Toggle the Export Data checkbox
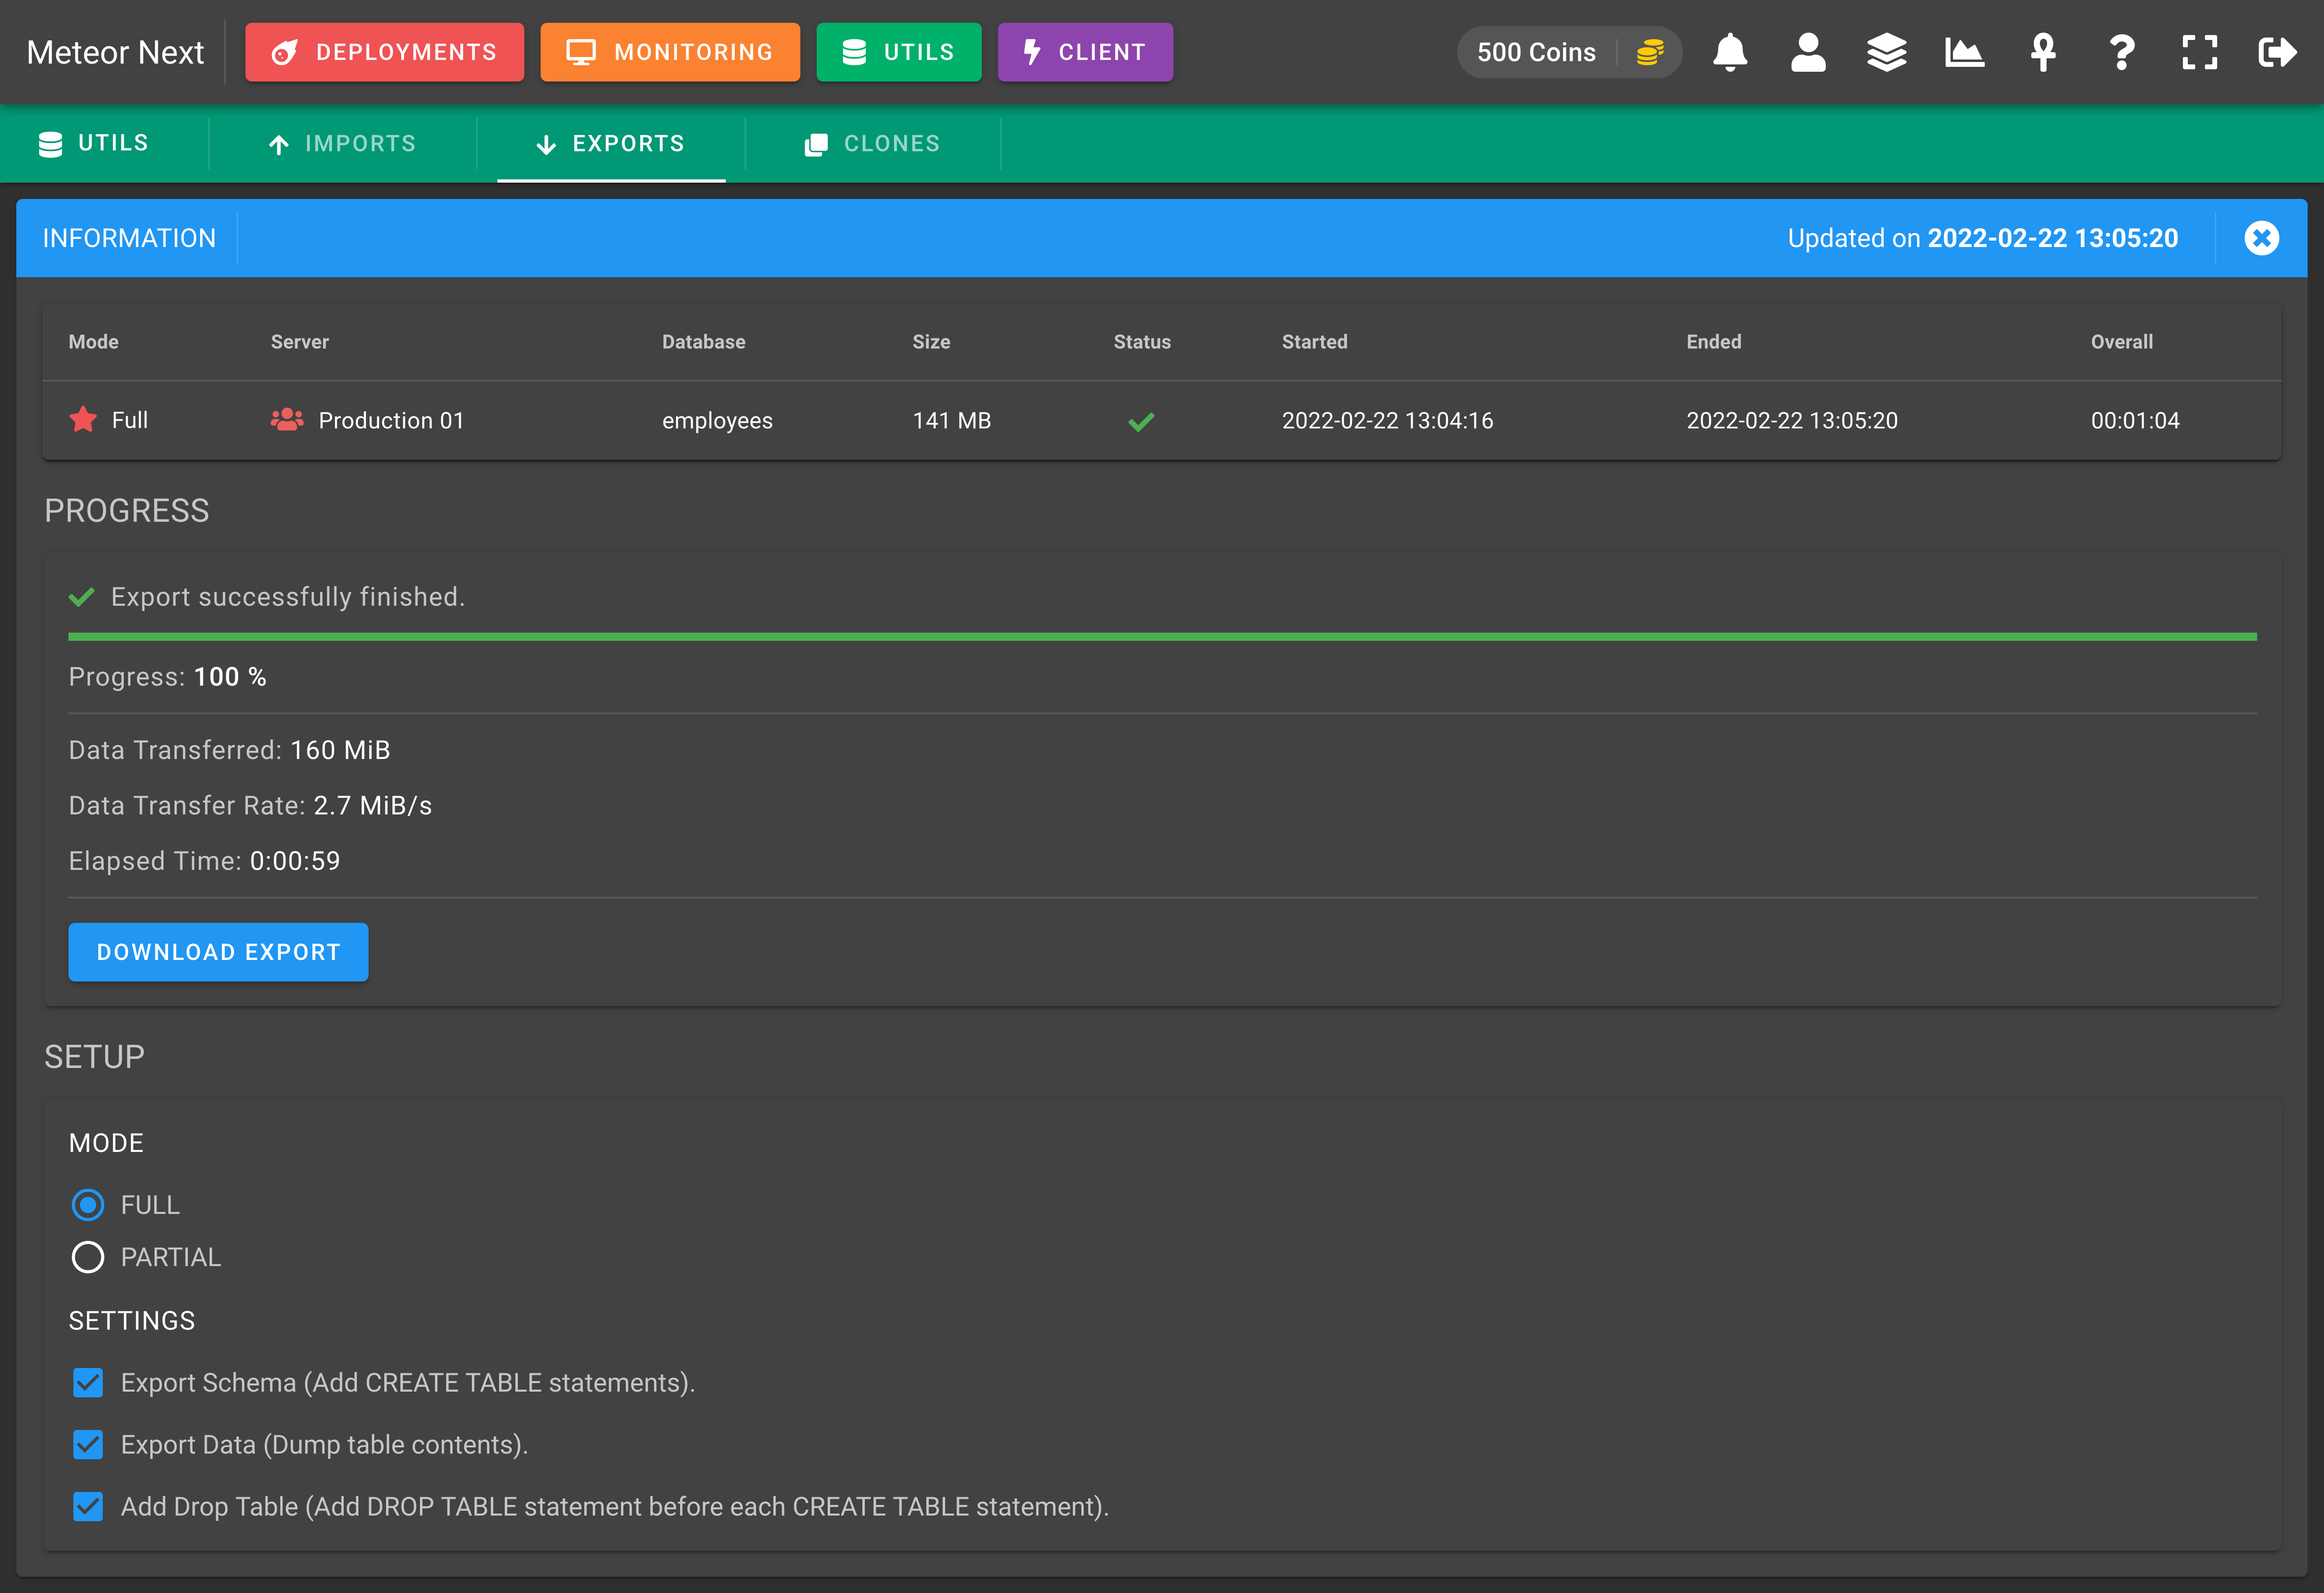2324x1593 pixels. [x=88, y=1445]
